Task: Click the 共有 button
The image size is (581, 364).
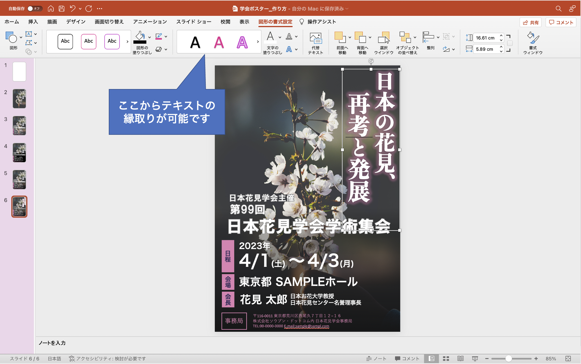Action: [531, 22]
